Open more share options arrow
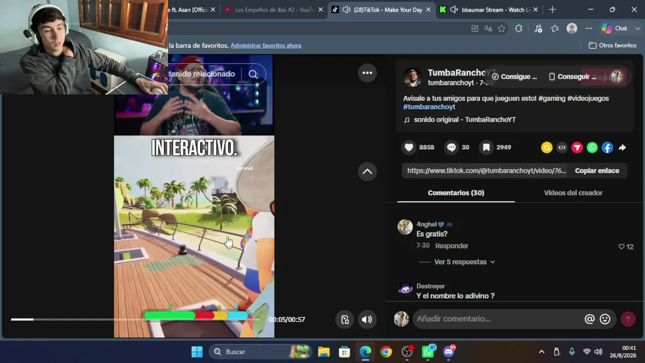This screenshot has height=363, width=645. click(622, 147)
